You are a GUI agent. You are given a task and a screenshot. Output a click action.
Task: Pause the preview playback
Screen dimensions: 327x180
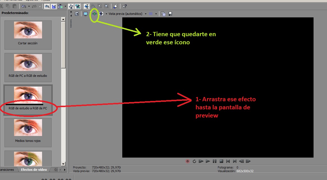214,161
